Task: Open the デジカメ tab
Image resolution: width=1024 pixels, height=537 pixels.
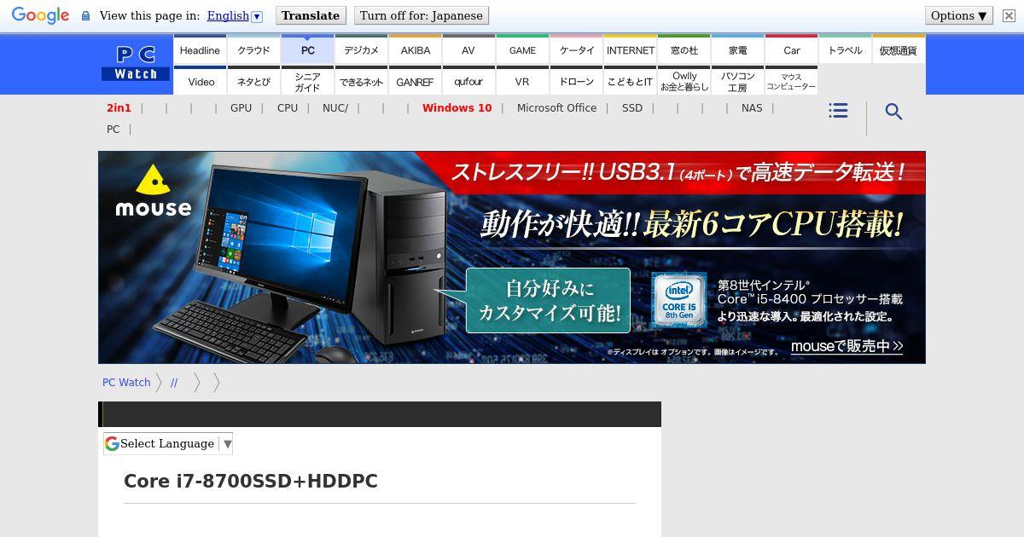Action: click(x=361, y=50)
